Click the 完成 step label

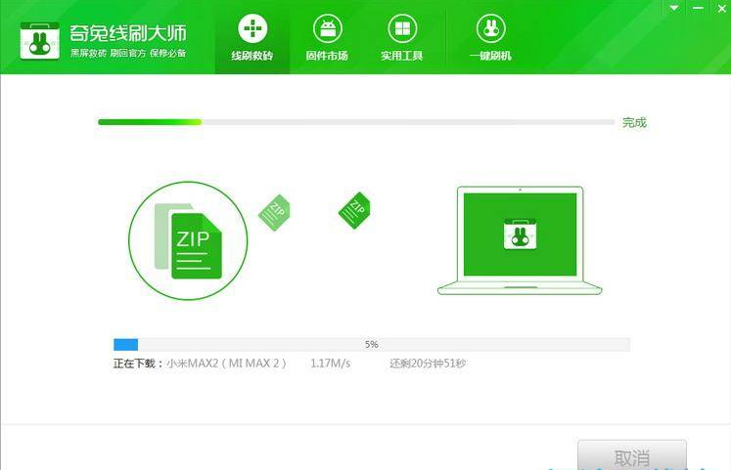coord(634,122)
